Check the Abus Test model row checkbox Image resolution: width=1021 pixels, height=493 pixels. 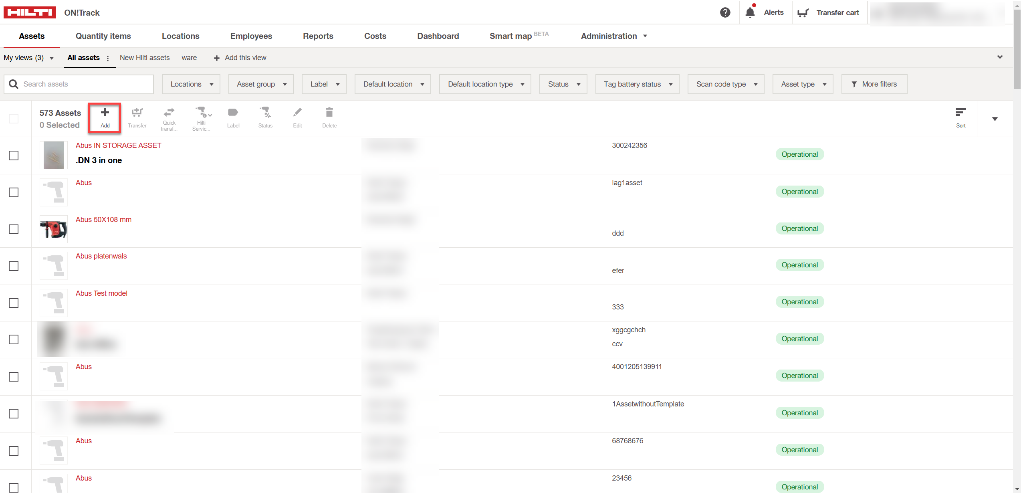14,303
